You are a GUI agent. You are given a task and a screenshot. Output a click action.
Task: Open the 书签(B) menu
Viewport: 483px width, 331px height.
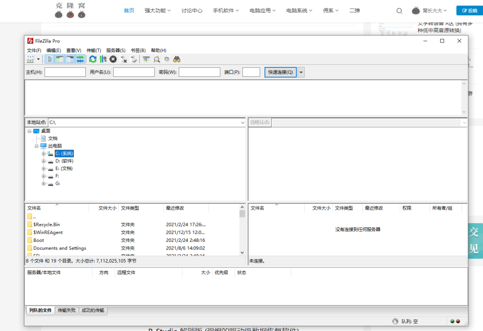click(x=138, y=50)
